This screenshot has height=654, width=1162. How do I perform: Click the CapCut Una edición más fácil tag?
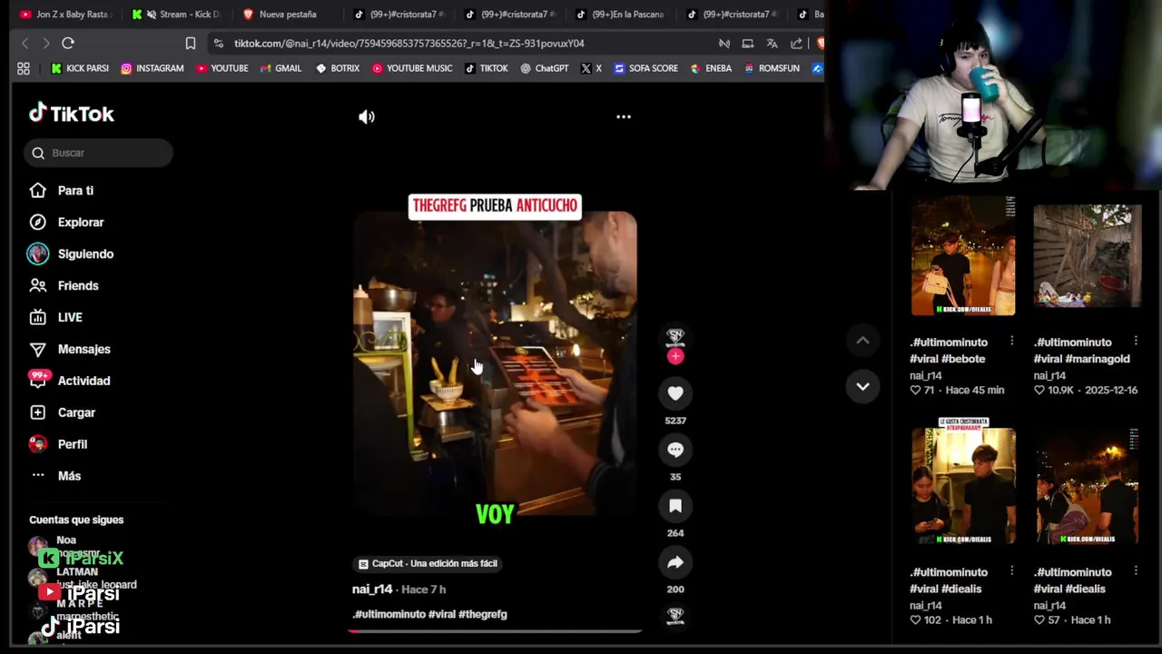pos(428,563)
